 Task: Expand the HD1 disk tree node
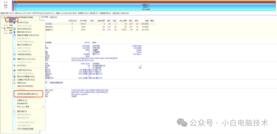2,28
